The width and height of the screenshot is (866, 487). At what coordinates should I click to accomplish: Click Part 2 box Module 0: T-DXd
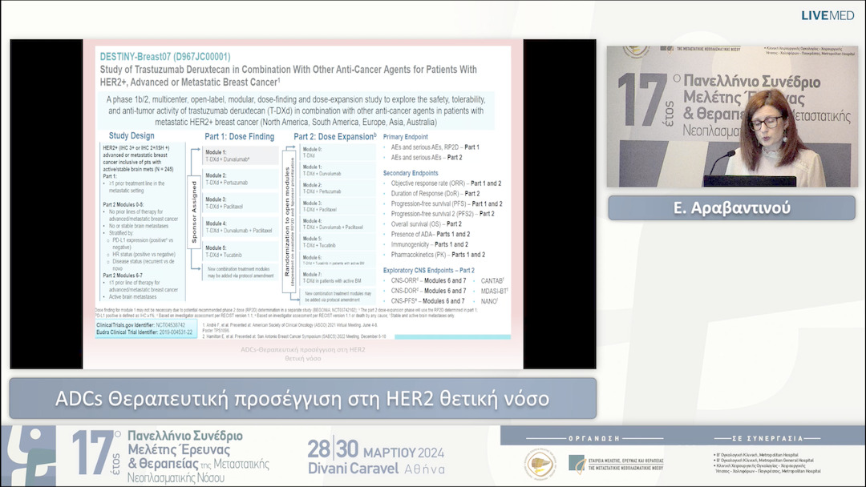pyautogui.click(x=337, y=152)
